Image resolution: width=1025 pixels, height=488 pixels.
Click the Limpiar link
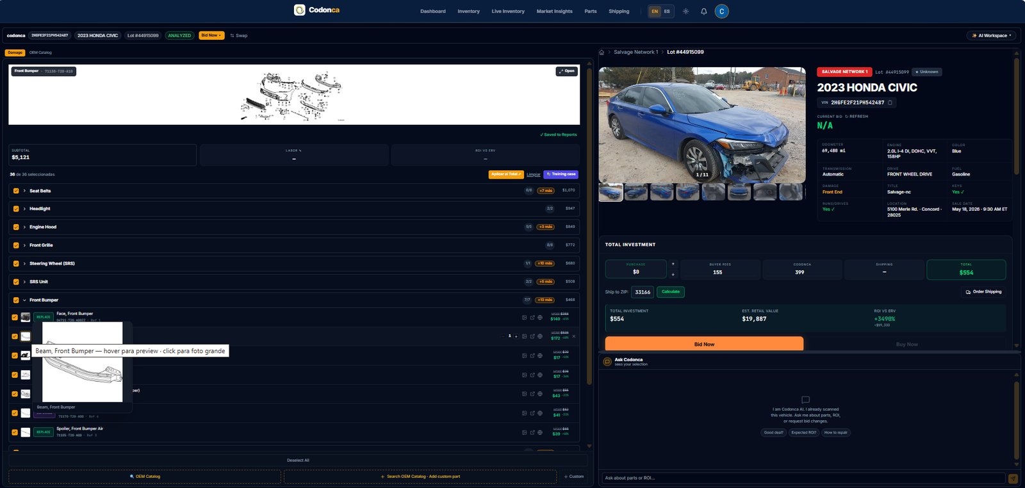coord(534,174)
